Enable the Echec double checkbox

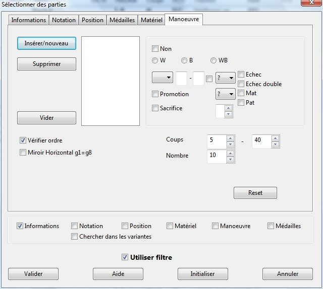click(241, 84)
